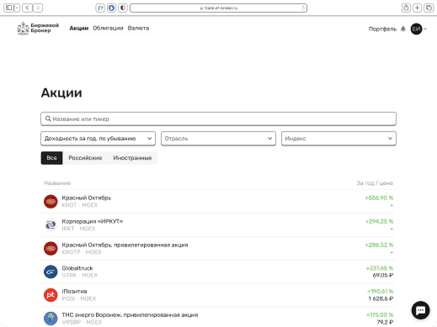This screenshot has height=327, width=437.
Task: Open the chat support bubble icon
Action: [420, 310]
